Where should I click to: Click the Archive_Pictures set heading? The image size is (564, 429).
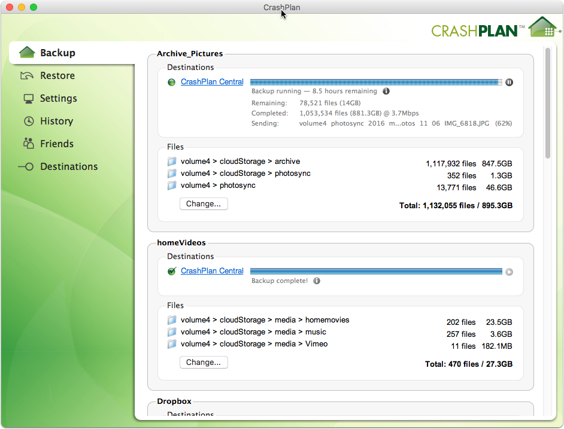[190, 54]
